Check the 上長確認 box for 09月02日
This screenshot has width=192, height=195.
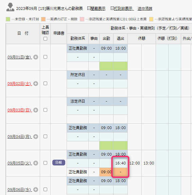(45, 84)
